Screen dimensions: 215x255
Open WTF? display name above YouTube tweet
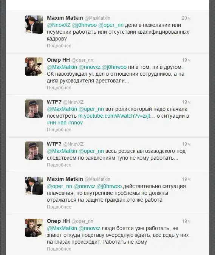(54, 102)
